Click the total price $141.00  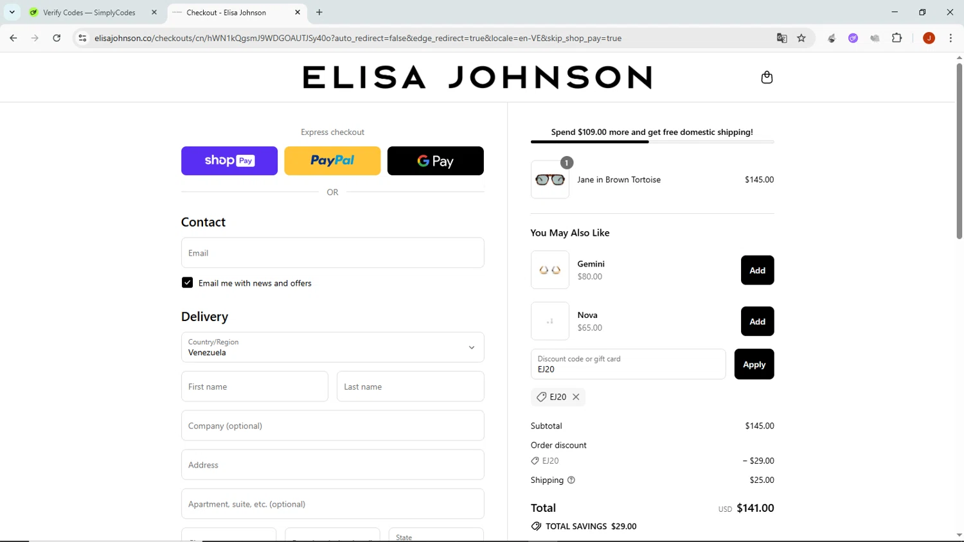point(755,508)
